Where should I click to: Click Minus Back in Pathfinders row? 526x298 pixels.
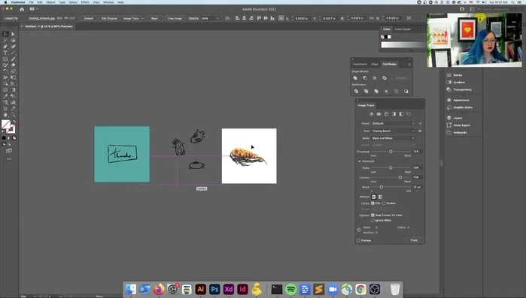pos(406,91)
